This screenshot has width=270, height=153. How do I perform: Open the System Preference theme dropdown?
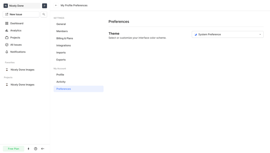click(227, 34)
